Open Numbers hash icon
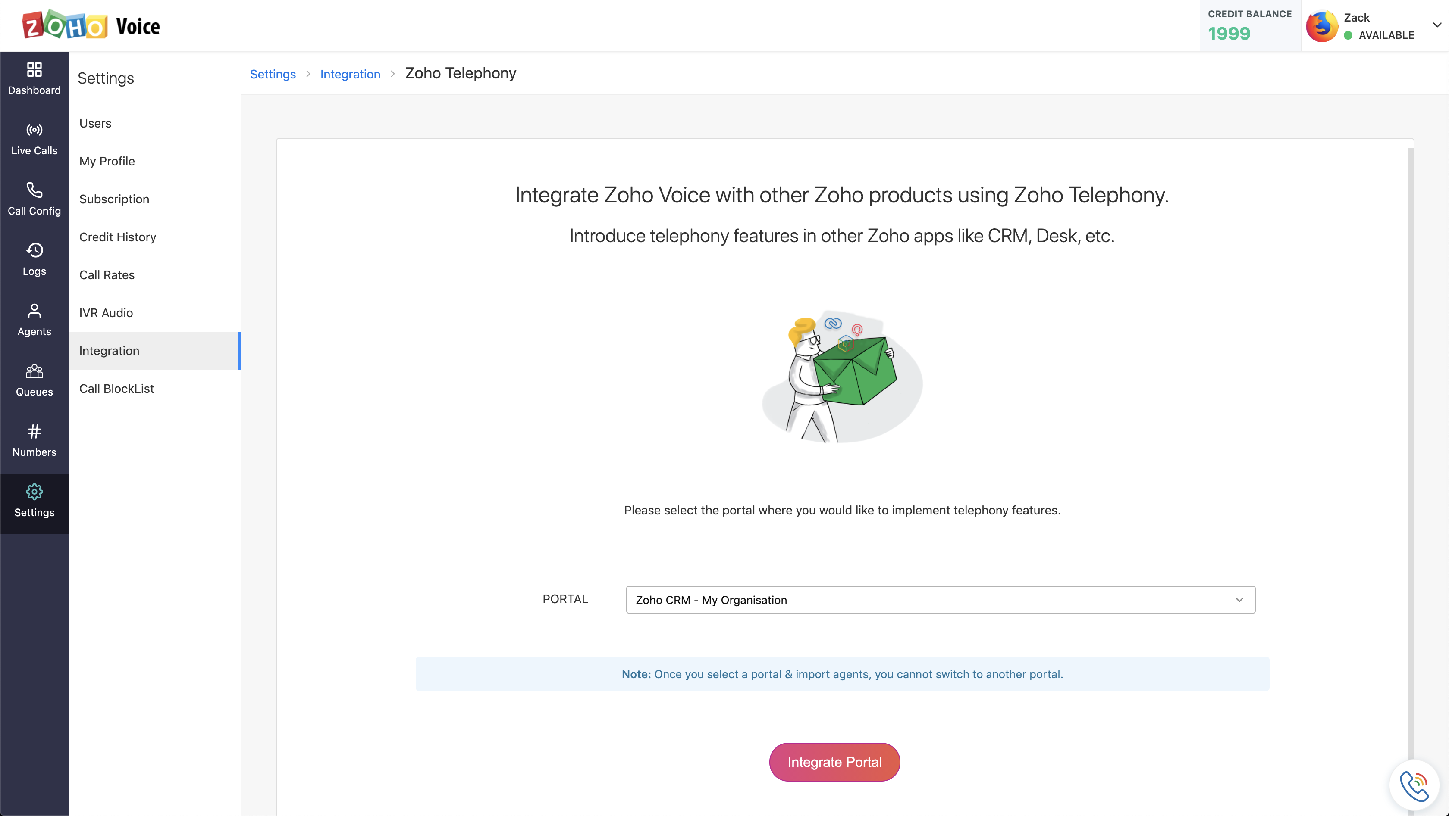1449x816 pixels. [34, 431]
